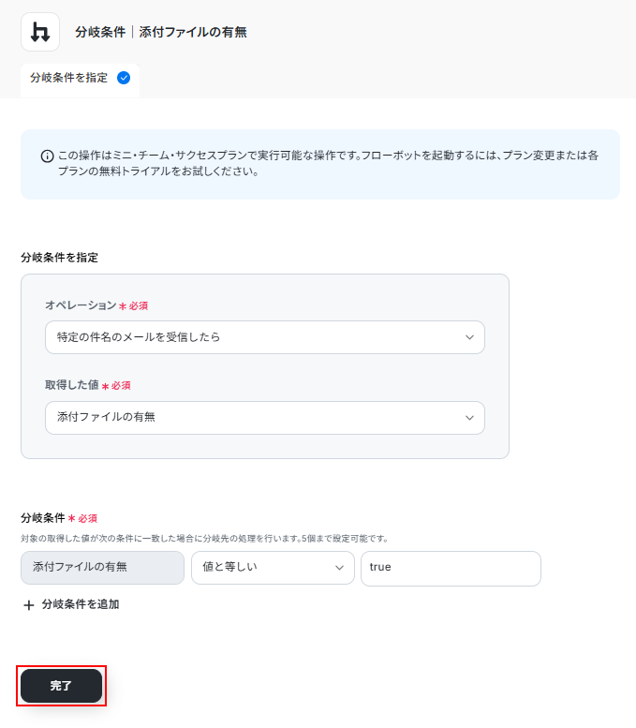Screen dimensions: 636x728
Task: Select the 分岐条件を指定 tab
Action: [x=69, y=78]
